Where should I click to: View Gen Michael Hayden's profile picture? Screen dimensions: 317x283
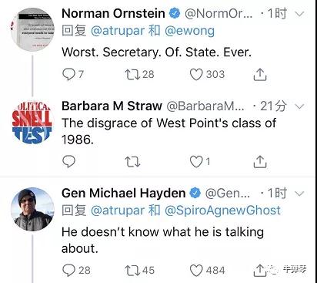32,209
